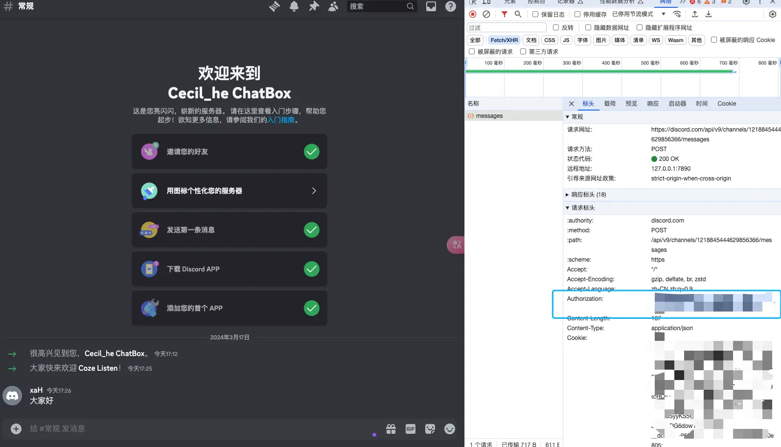Select messages request in network list

pos(514,116)
